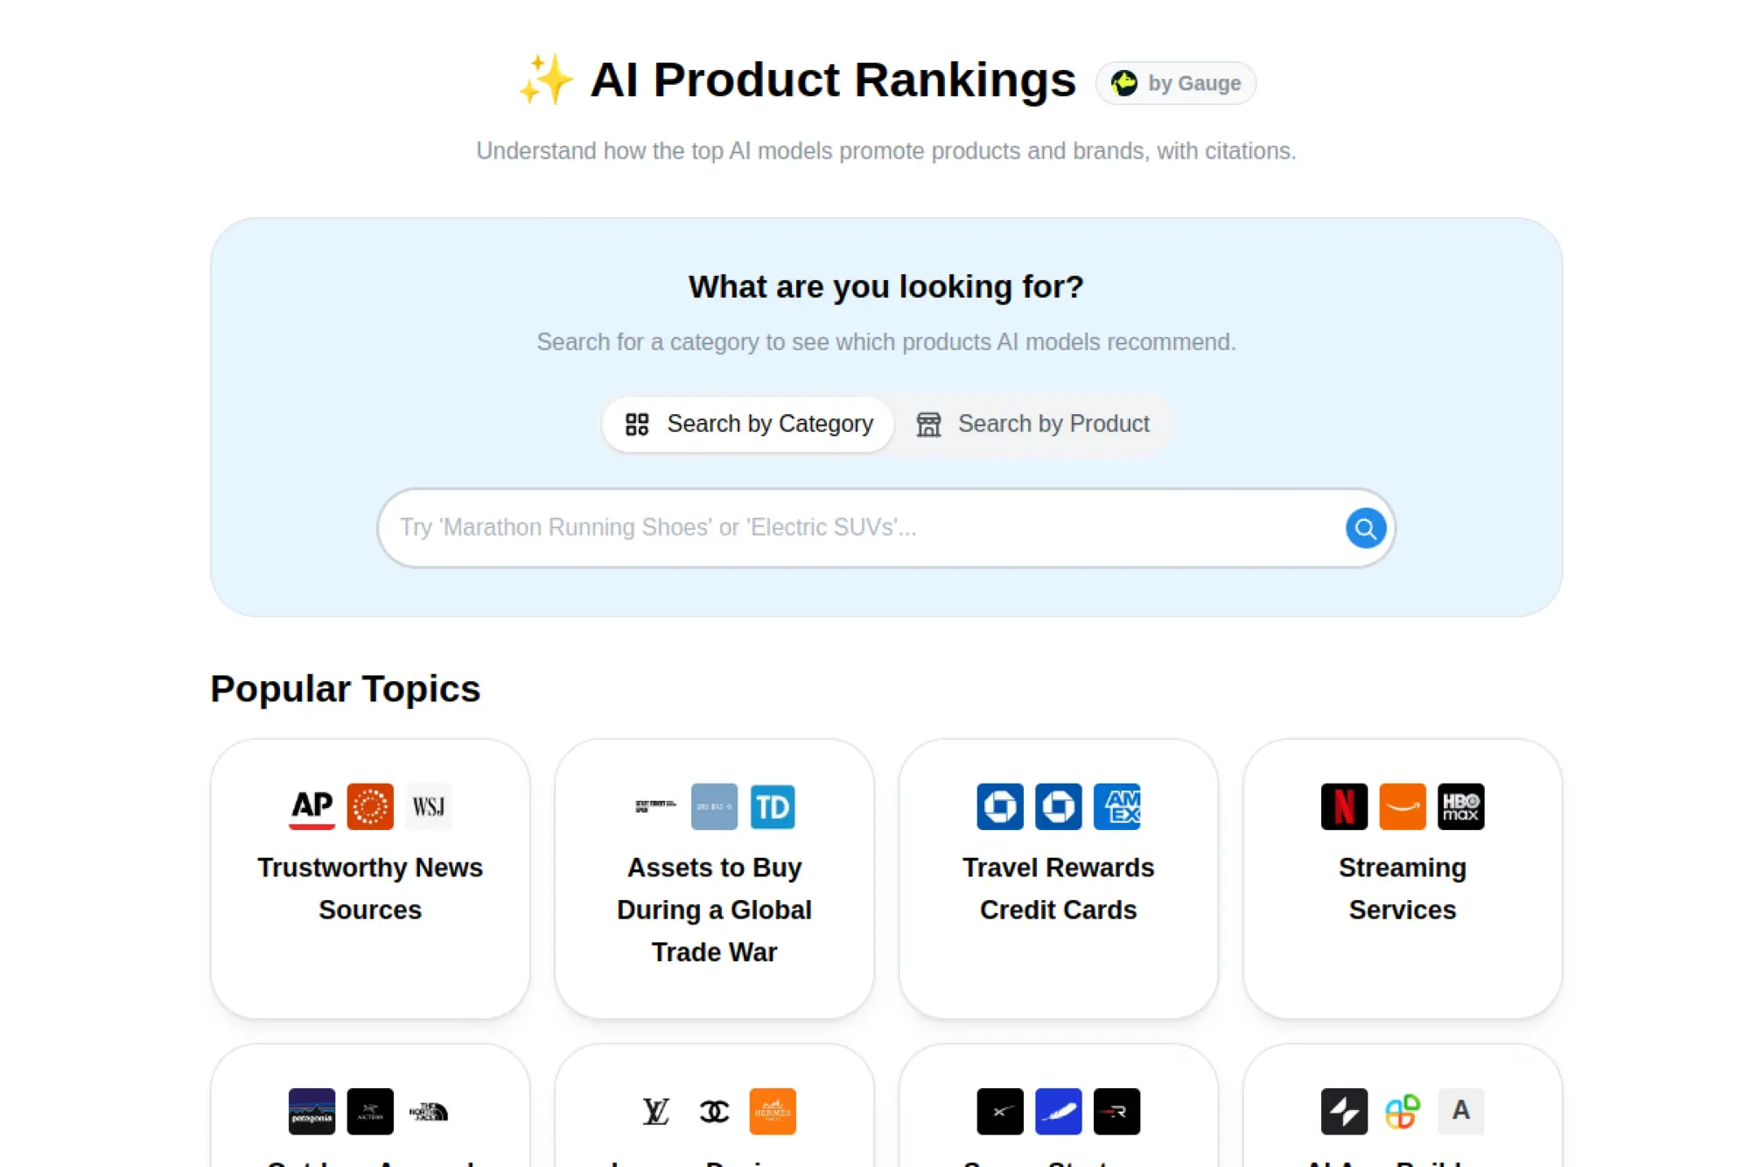Click the Netflix icon
The image size is (1750, 1167).
1344,805
